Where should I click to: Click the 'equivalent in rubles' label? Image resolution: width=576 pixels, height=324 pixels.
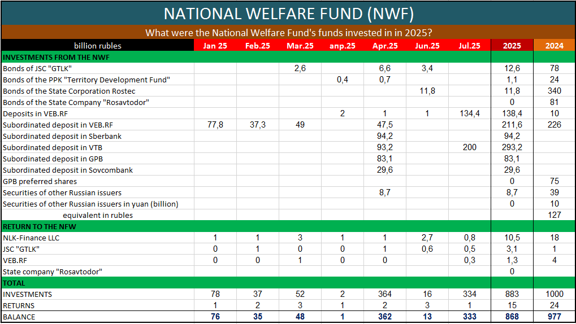click(98, 216)
